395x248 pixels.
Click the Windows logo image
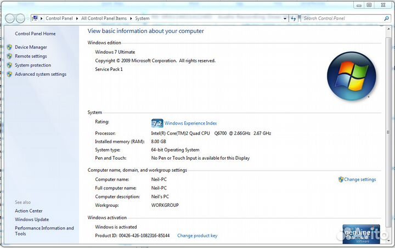click(352, 76)
